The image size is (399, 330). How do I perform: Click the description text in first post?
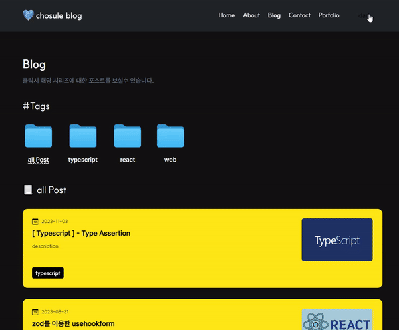[45, 246]
